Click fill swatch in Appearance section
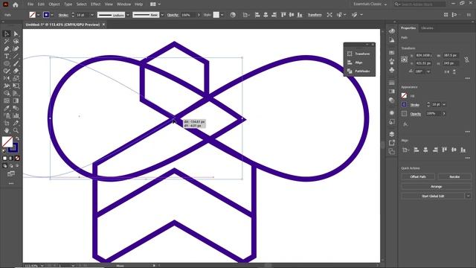Screen dimensions: 476x268 (404, 96)
